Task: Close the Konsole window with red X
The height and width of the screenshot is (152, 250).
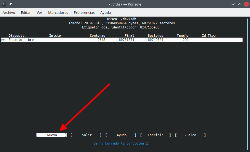Action: pyautogui.click(x=246, y=4)
